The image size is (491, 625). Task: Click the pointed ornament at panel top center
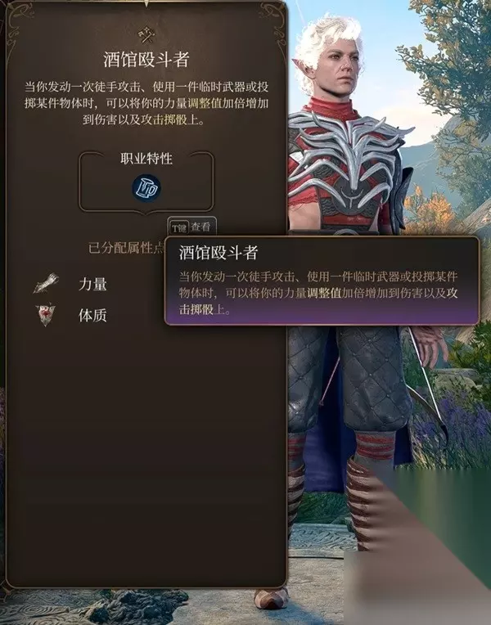[146, 3]
